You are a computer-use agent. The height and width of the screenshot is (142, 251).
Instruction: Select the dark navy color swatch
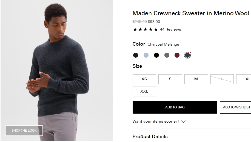[x=136, y=55]
